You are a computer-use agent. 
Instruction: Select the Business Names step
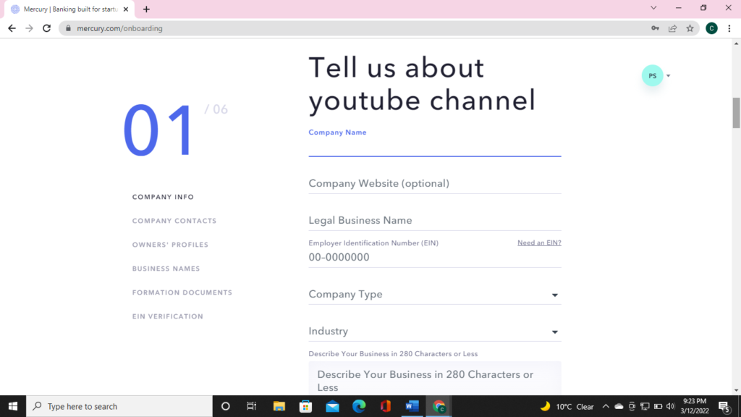pyautogui.click(x=166, y=269)
